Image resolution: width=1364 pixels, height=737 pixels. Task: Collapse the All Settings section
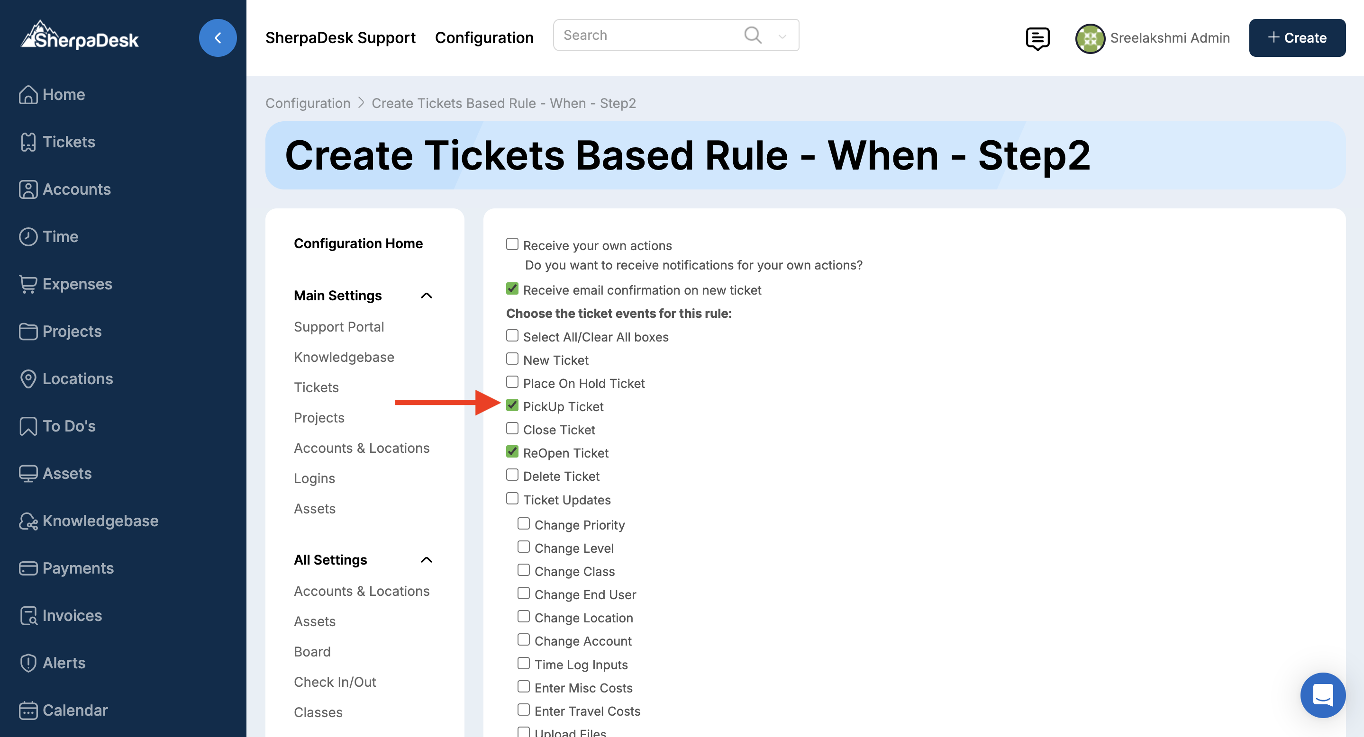(x=426, y=560)
